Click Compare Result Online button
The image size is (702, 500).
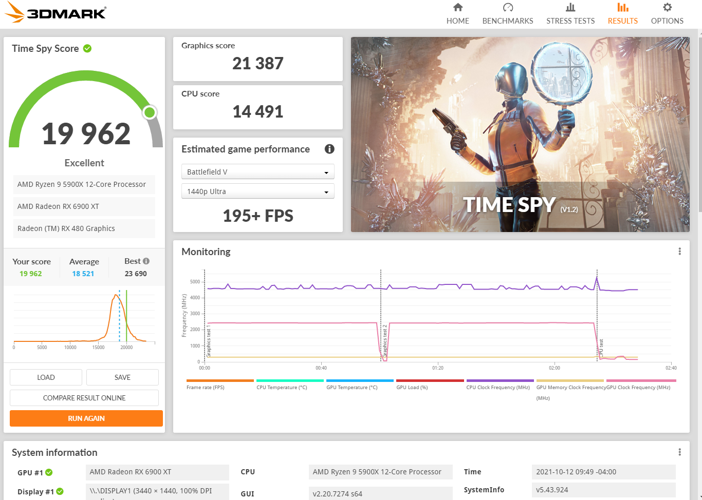point(84,398)
